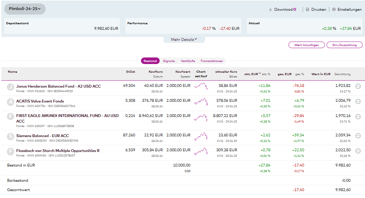Image resolution: width=365 pixels, height=198 pixels.
Task: Select the Bestand tab
Action: [x=150, y=61]
